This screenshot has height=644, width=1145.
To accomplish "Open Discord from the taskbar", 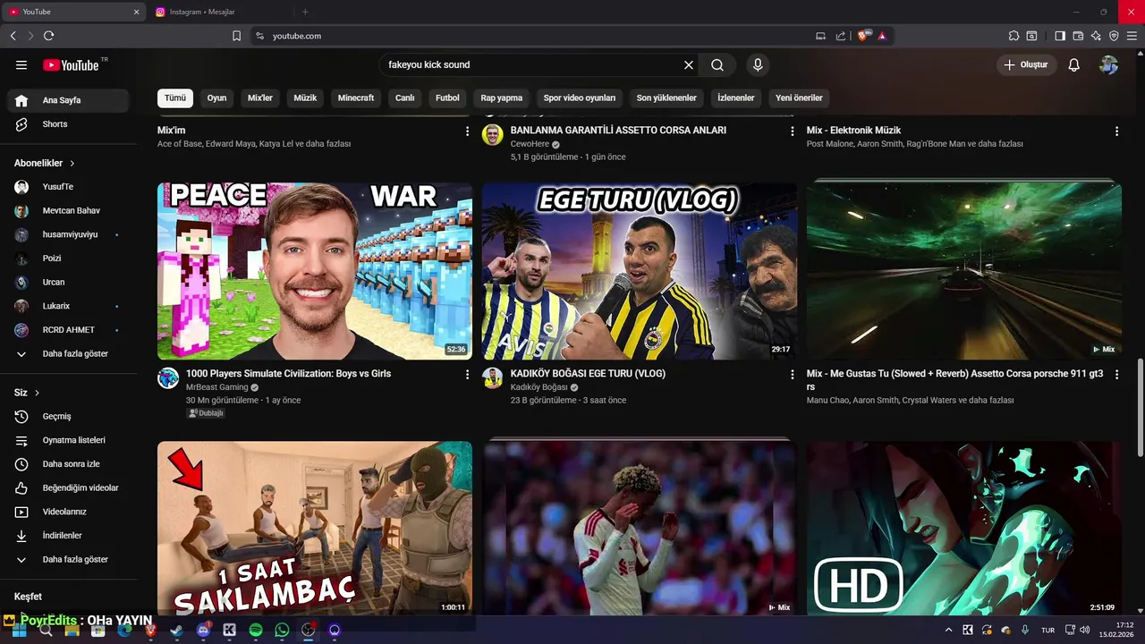I will (203, 631).
